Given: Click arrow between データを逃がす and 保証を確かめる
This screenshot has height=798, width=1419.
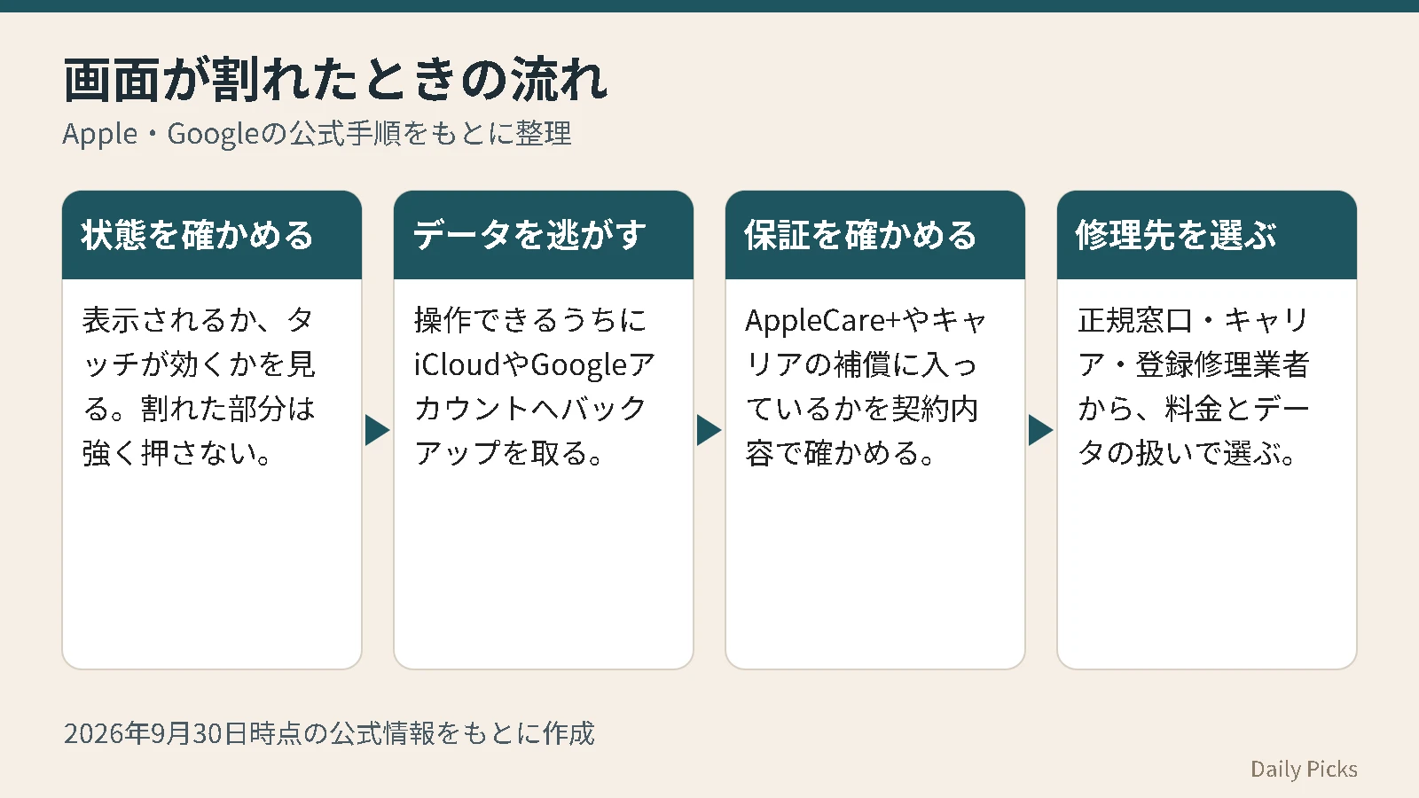Looking at the screenshot, I should pos(709,430).
